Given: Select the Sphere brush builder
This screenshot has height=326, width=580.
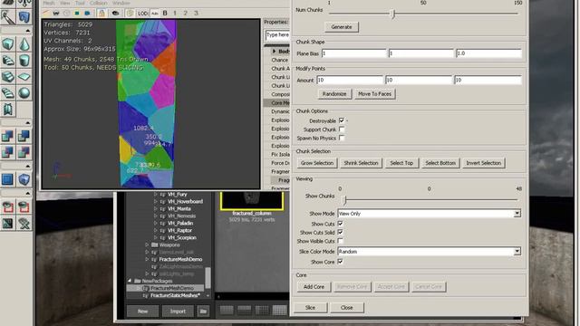Looking at the screenshot, I should click(x=24, y=92).
